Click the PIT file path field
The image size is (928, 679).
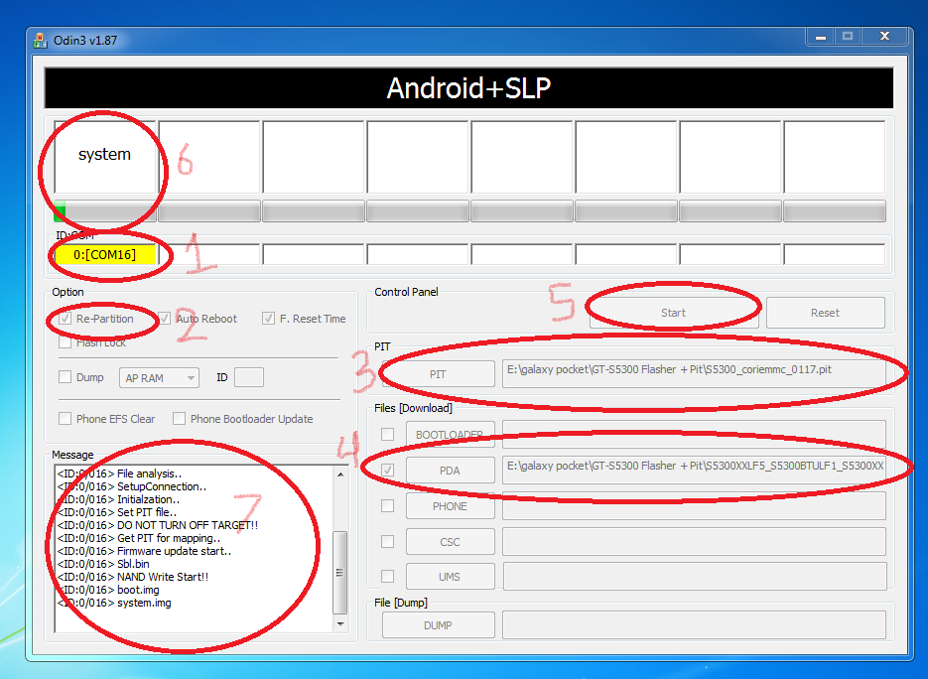pyautogui.click(x=694, y=373)
